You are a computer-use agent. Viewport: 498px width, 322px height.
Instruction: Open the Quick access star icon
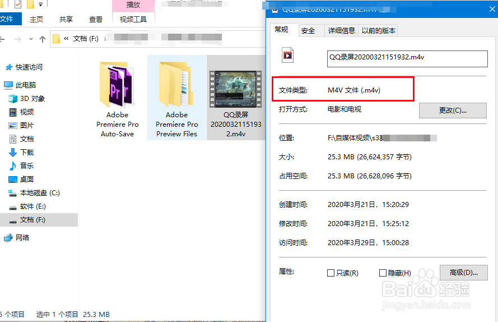coord(8,67)
